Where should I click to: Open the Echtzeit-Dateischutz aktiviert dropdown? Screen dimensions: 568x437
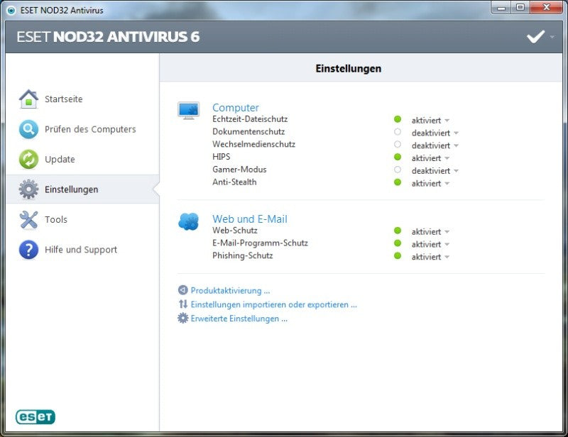coord(430,120)
